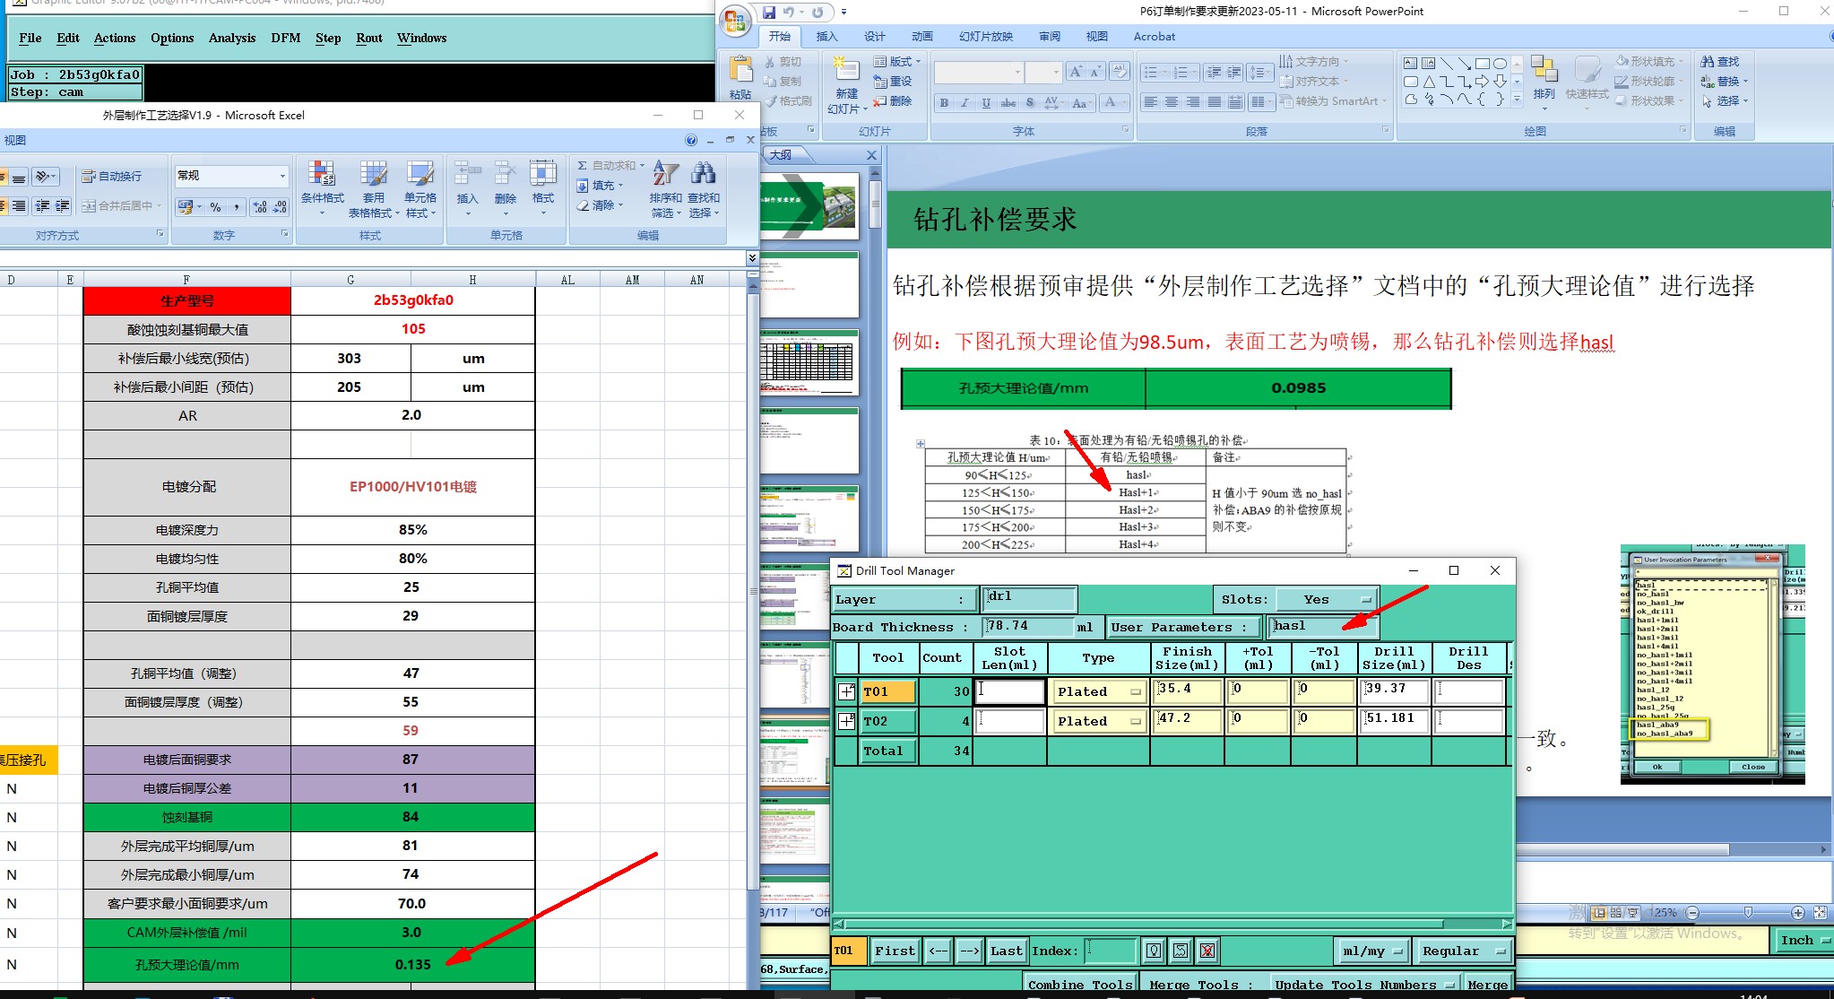Expand tool T02 row plus box
Image resolution: width=1834 pixels, height=999 pixels.
(846, 721)
